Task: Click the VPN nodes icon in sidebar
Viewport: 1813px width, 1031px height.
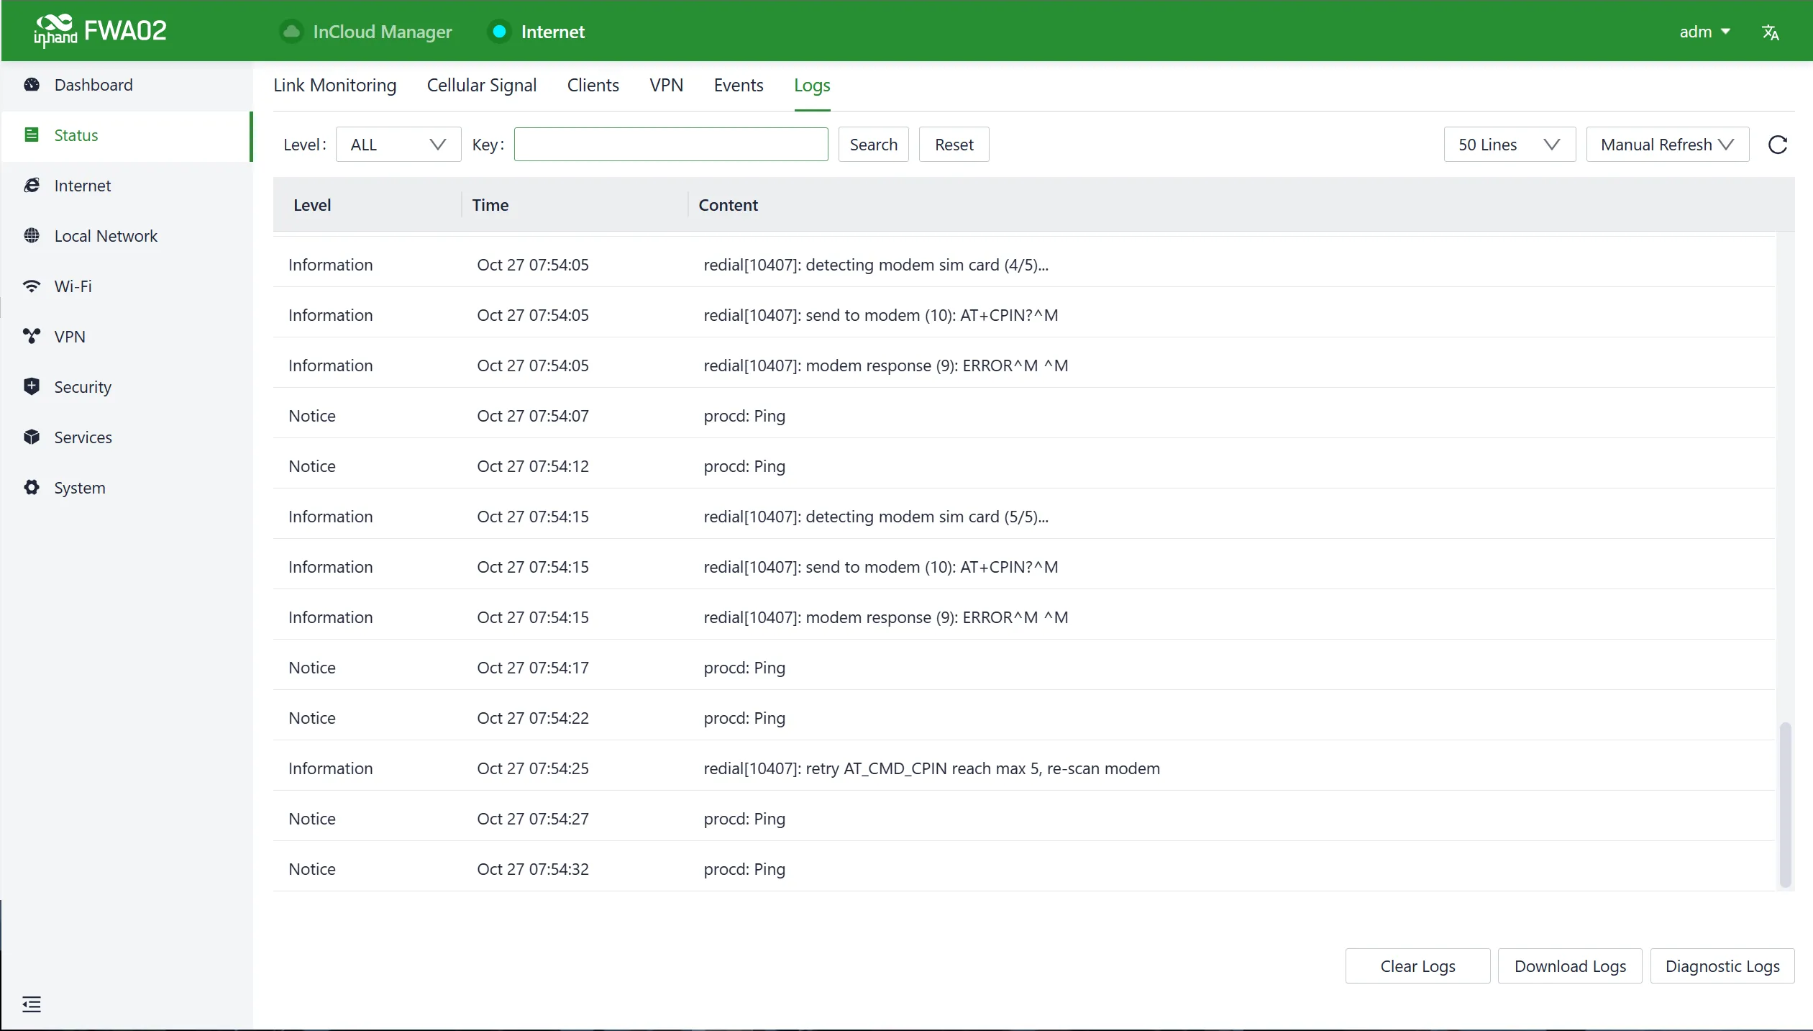Action: 32,337
